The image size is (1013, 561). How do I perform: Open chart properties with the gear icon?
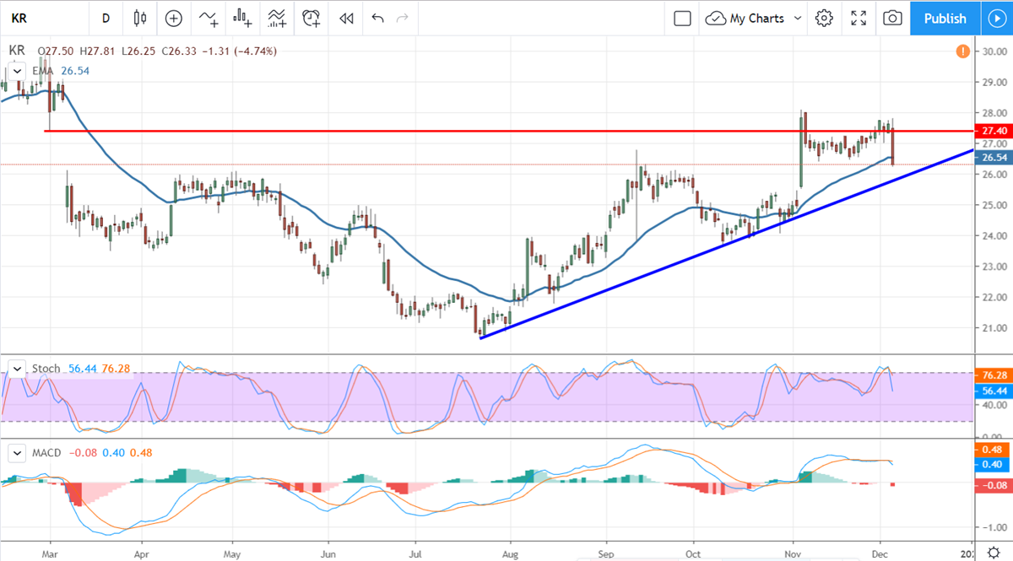825,18
